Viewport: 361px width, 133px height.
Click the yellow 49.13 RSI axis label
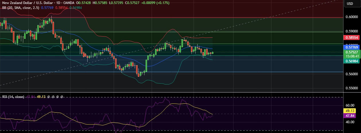pos(350,111)
